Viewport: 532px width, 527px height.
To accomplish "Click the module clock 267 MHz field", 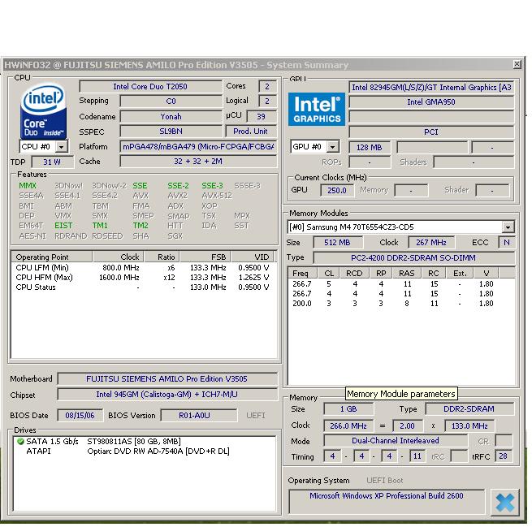I will coord(431,243).
